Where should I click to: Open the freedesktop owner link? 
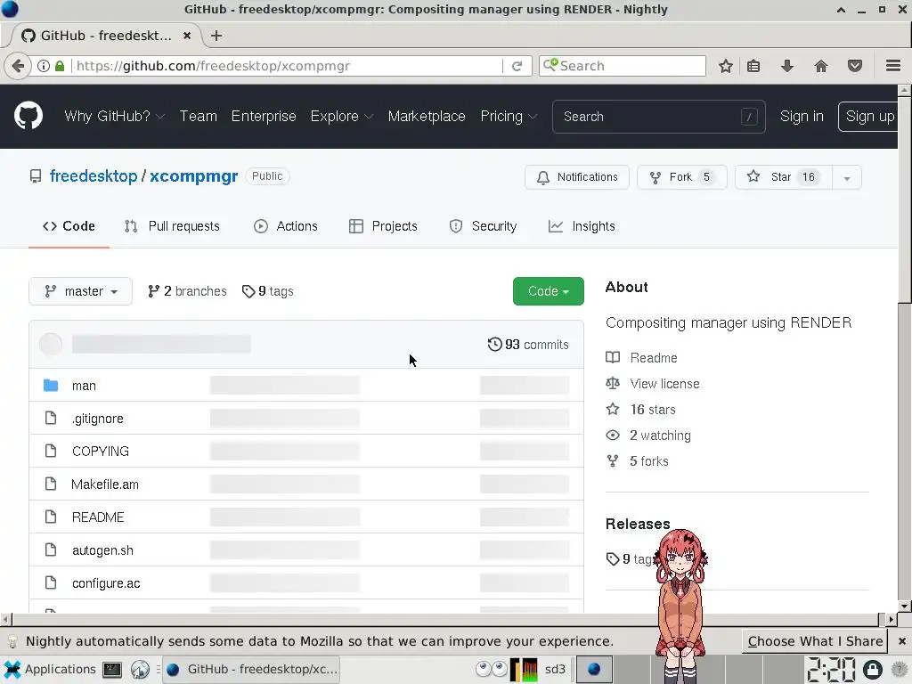[x=93, y=176]
